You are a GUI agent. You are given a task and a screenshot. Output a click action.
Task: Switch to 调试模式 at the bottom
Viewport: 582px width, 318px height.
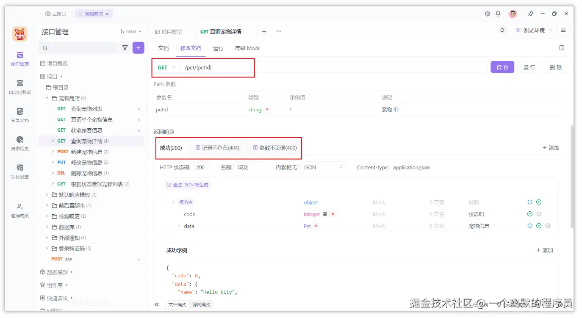(x=200, y=304)
